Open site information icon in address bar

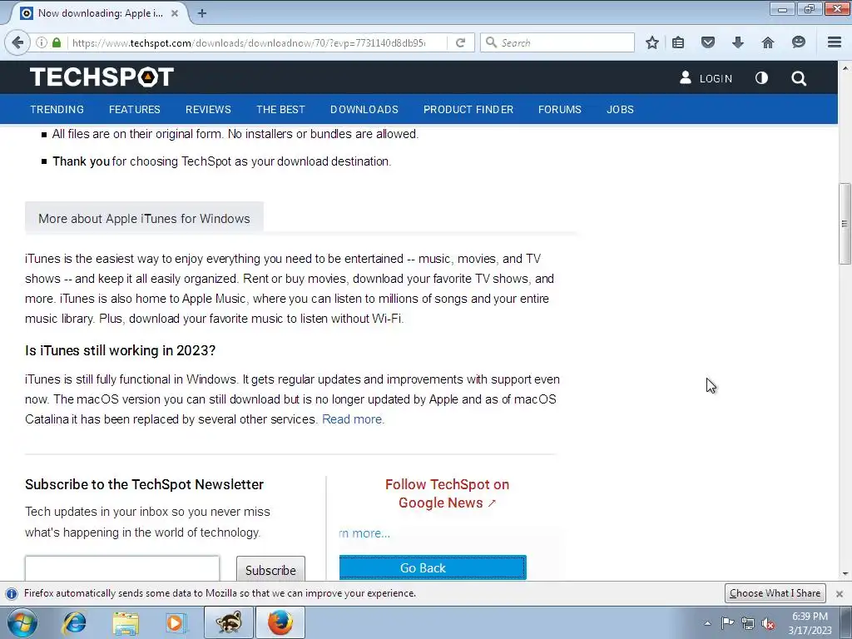pyautogui.click(x=42, y=42)
